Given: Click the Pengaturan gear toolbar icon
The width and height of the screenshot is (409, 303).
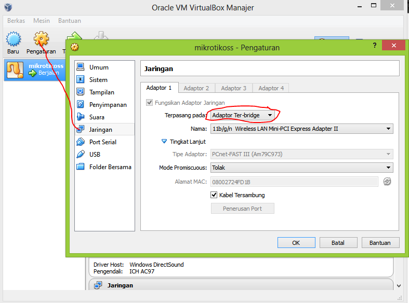Looking at the screenshot, I should pos(41,39).
